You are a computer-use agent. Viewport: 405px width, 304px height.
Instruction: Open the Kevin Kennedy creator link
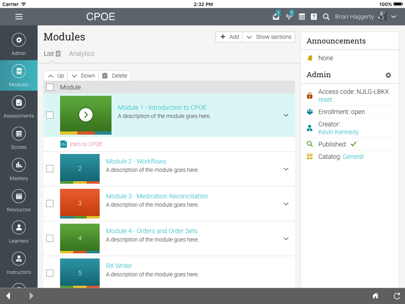click(339, 132)
